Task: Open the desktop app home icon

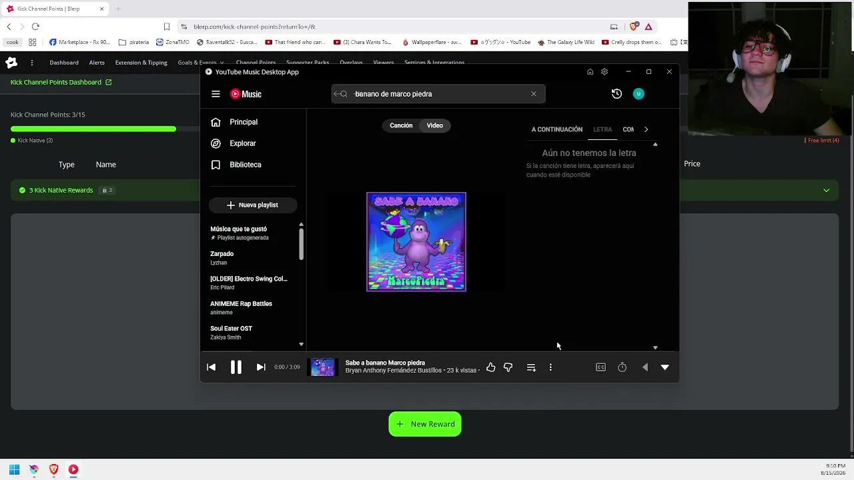Action: (590, 72)
